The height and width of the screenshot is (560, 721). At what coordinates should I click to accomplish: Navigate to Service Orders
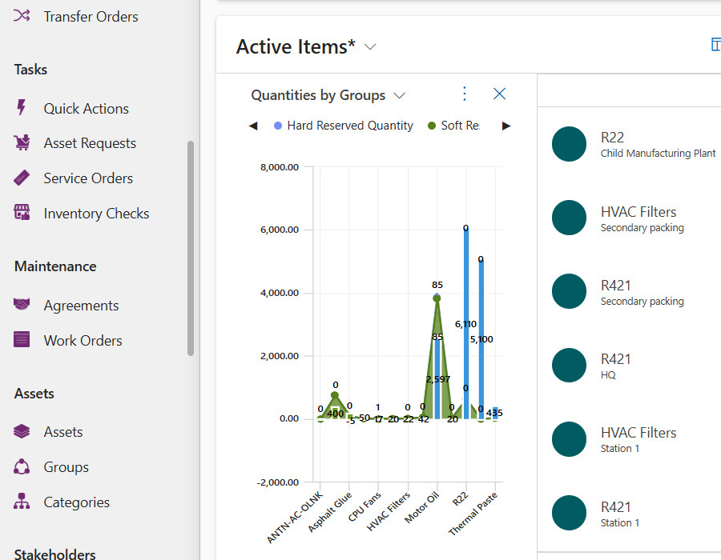(x=88, y=178)
